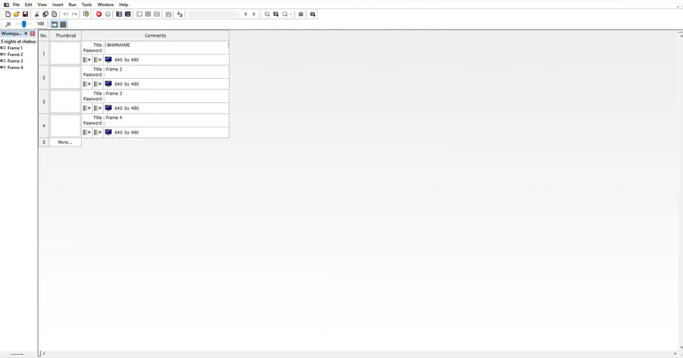Image resolution: width=683 pixels, height=358 pixels.
Task: Go to next frame arrow
Action: coord(254,14)
